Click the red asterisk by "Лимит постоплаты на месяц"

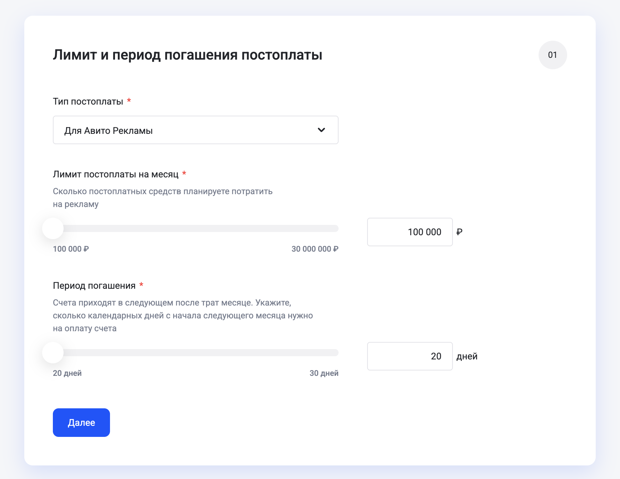point(184,174)
